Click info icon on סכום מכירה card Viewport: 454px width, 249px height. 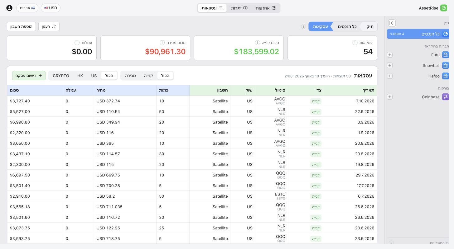[x=162, y=43]
